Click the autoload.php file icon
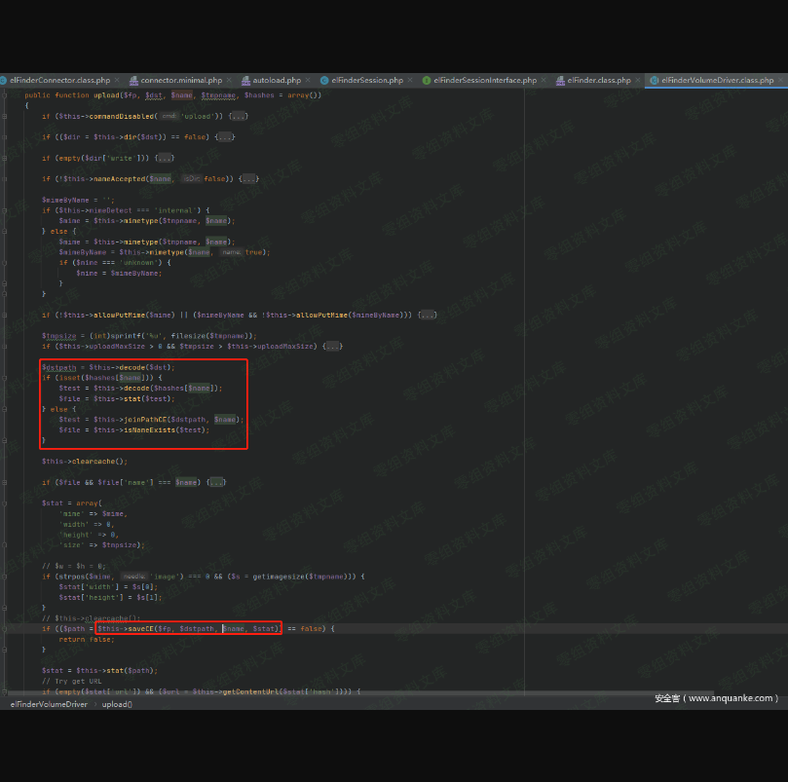788x782 pixels. click(x=244, y=80)
